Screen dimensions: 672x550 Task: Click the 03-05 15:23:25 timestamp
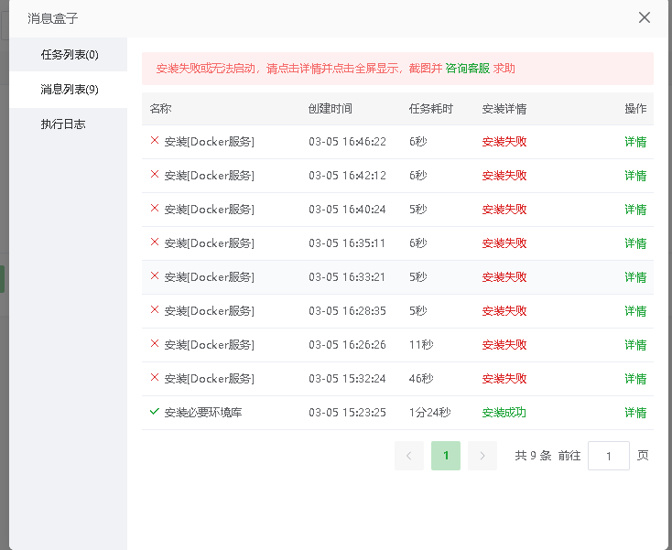coord(347,413)
